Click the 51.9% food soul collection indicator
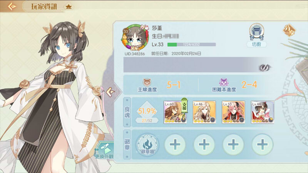The image size is (308, 173). point(147,112)
